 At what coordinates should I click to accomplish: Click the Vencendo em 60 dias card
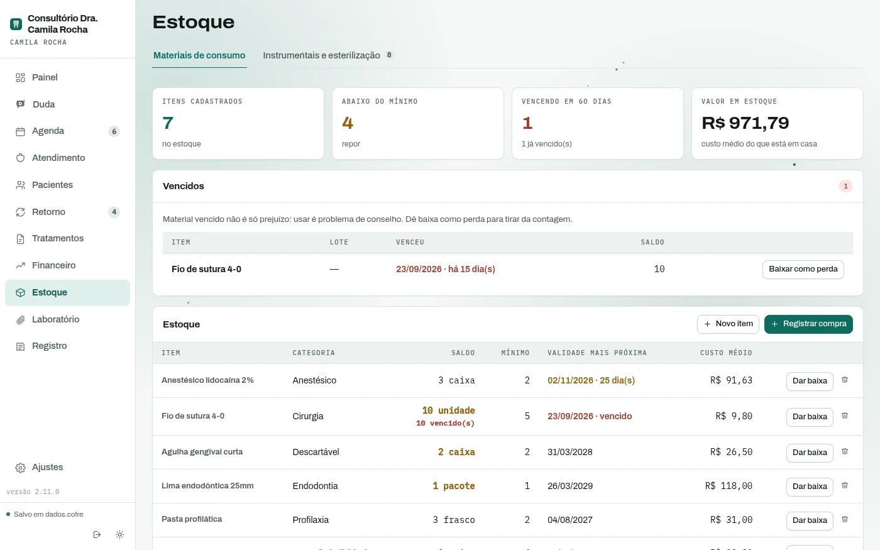coord(598,123)
